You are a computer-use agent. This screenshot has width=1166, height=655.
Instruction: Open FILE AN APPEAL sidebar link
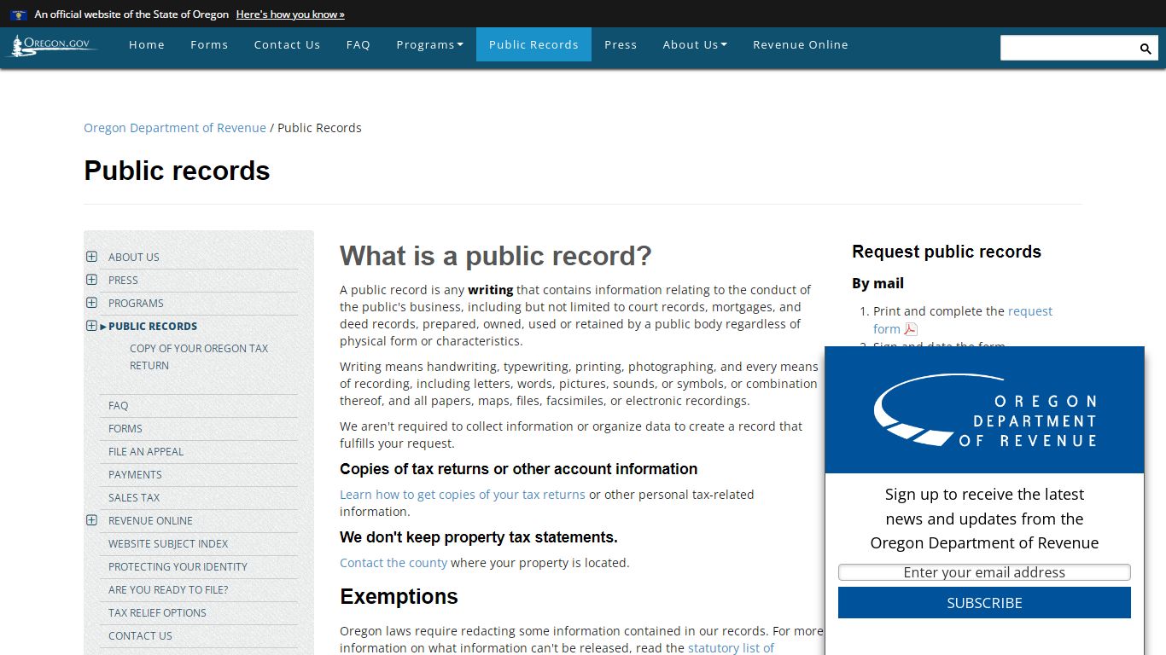[146, 451]
